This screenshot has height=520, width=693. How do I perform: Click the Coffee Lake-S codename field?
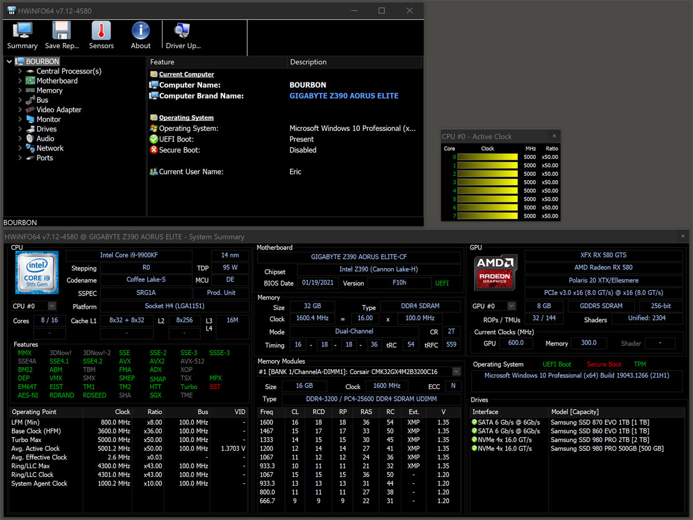coord(146,280)
